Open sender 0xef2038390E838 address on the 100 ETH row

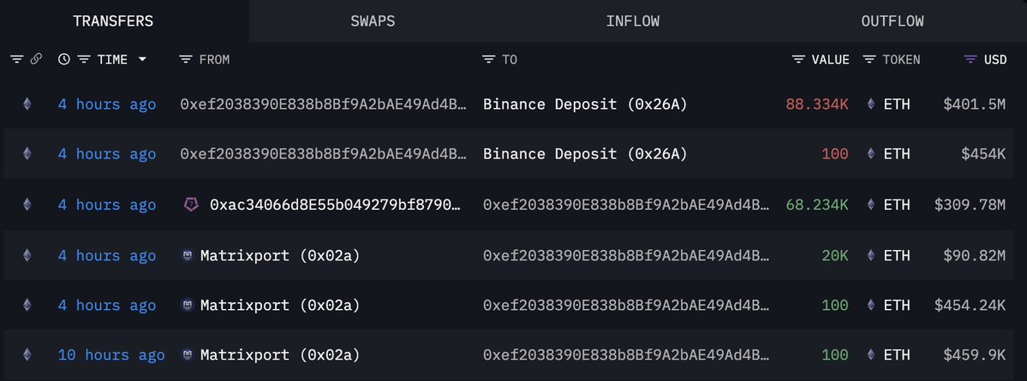tap(324, 154)
